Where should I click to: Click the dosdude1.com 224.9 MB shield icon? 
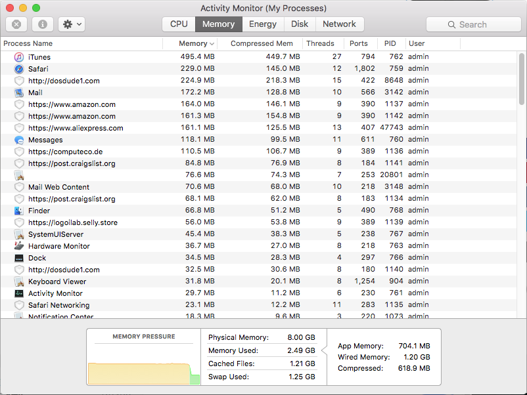point(19,81)
